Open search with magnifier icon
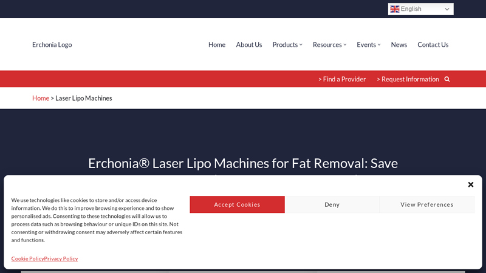The height and width of the screenshot is (273, 486). click(x=447, y=79)
